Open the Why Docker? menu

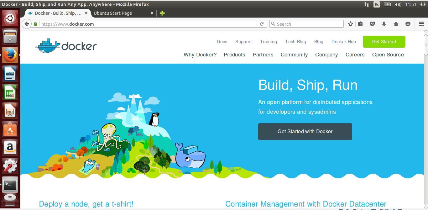click(200, 55)
